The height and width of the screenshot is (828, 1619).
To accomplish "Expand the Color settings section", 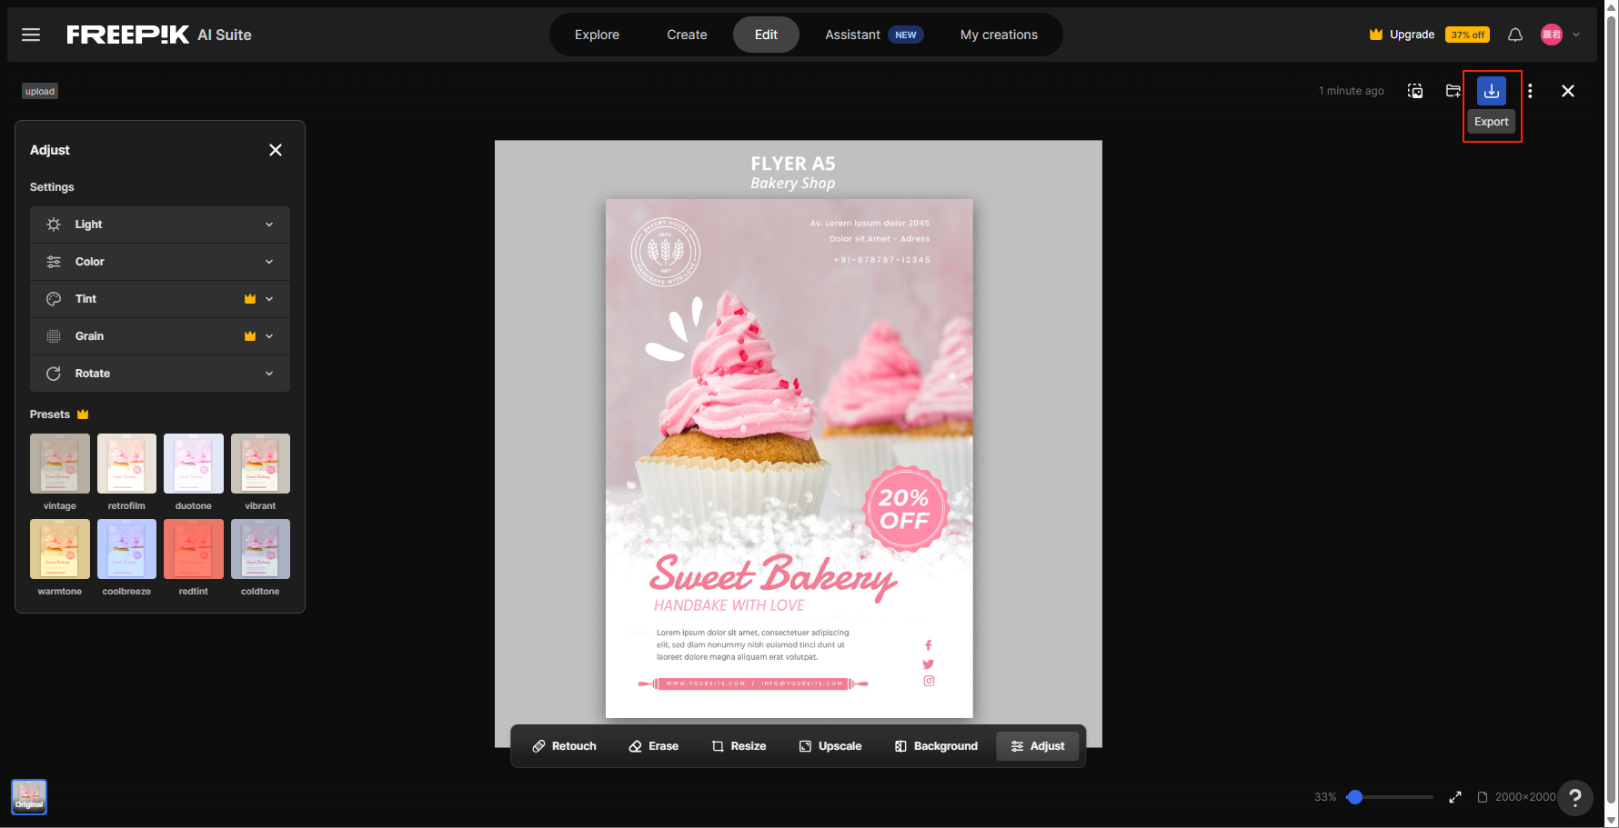I will 160,262.
